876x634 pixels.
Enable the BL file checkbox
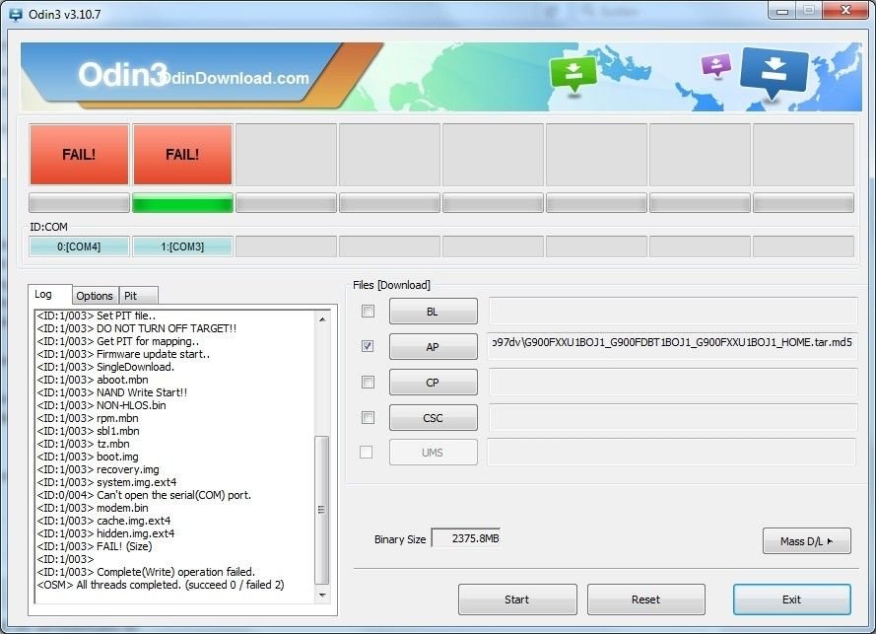(368, 311)
